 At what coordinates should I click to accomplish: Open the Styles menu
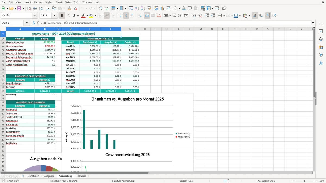49,2
